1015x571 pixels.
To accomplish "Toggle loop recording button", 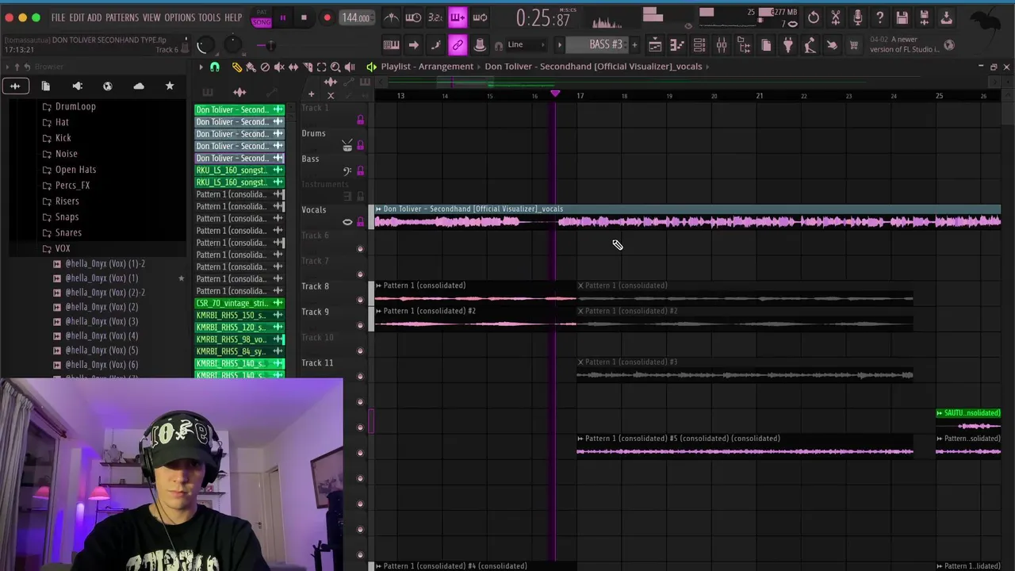I will 480,17.
